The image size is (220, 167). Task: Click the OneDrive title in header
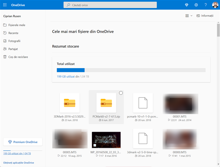coord(18,5)
